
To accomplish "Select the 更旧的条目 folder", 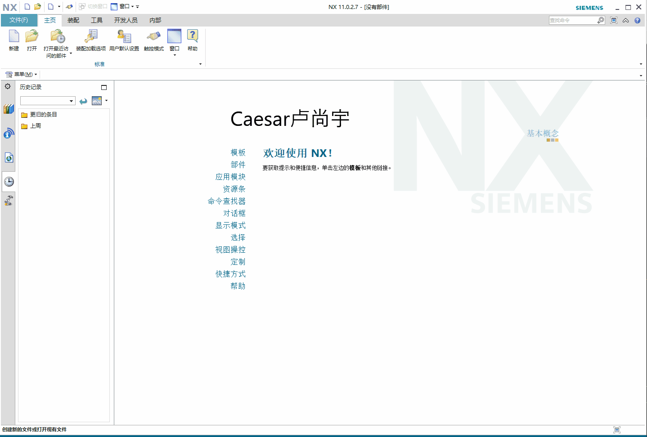I will point(39,115).
